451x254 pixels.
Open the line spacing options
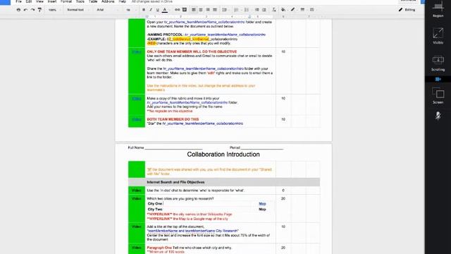(x=225, y=10)
